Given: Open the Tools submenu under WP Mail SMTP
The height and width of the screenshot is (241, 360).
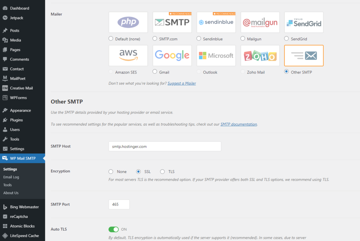Looking at the screenshot, I should 7,185.
